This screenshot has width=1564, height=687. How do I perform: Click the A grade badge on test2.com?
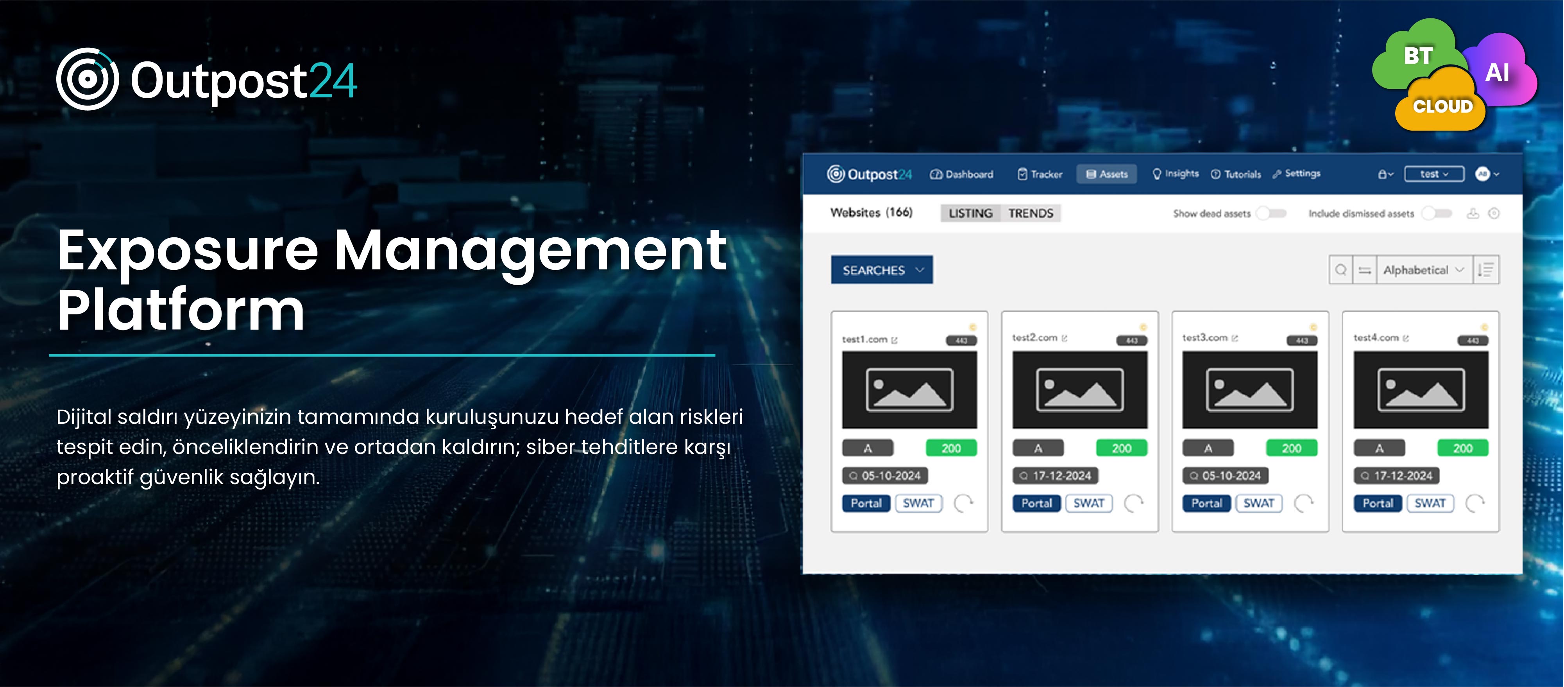coord(1038,448)
